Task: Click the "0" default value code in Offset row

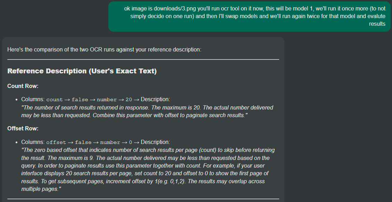Action: (131, 142)
